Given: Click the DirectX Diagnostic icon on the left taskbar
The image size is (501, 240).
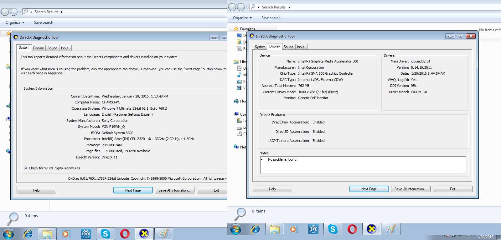Looking at the screenshot, I should tap(144, 233).
